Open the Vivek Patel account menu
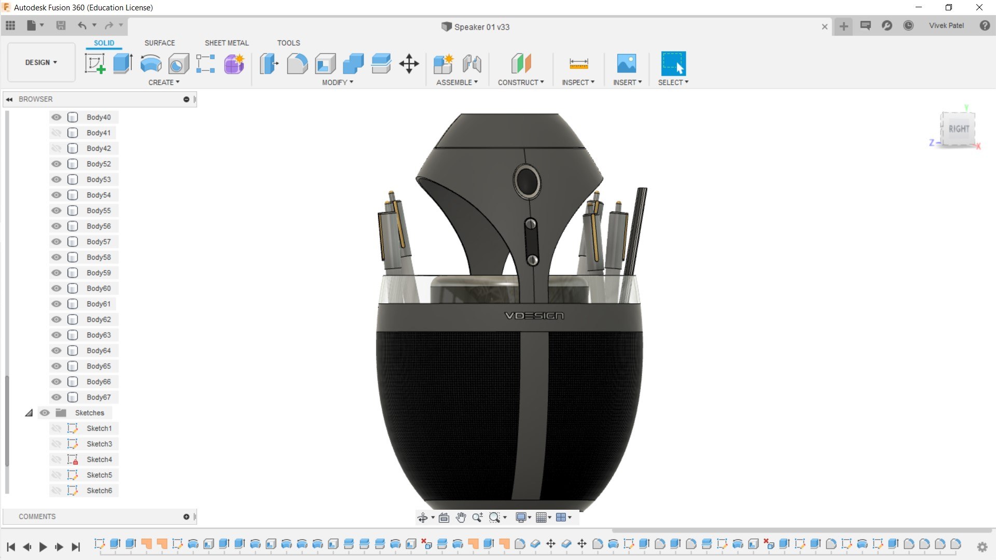Viewport: 996px width, 560px height. (946, 25)
